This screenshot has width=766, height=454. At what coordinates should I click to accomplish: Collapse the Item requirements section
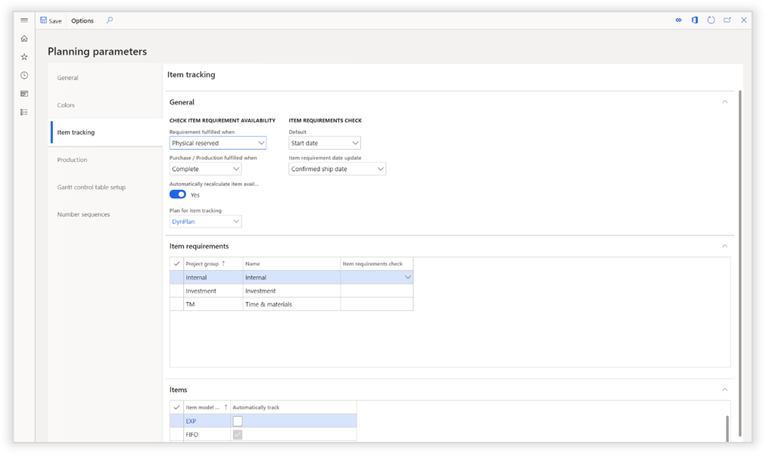coord(725,246)
